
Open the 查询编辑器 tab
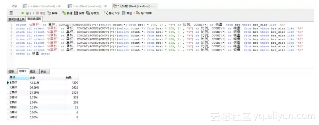[x=34, y=19]
